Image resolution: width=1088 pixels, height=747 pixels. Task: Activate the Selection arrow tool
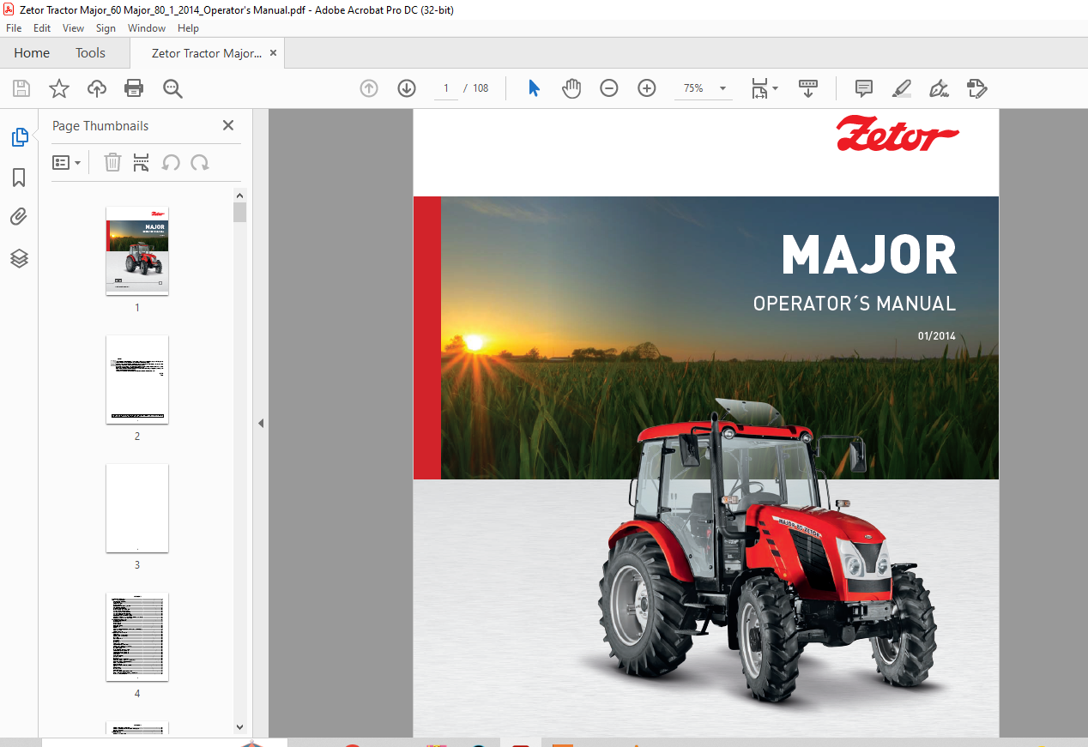click(534, 88)
